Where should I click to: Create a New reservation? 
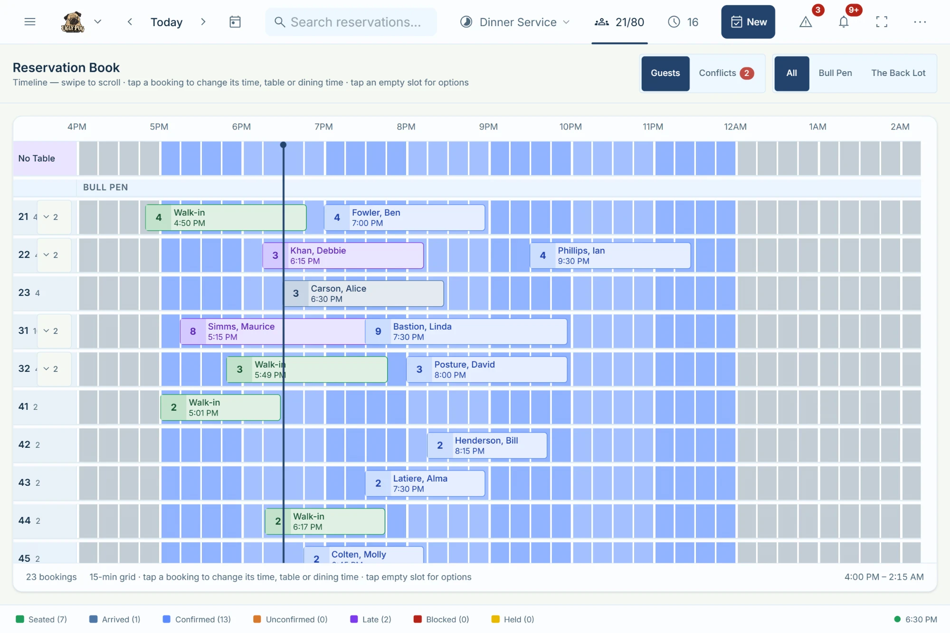pos(748,22)
